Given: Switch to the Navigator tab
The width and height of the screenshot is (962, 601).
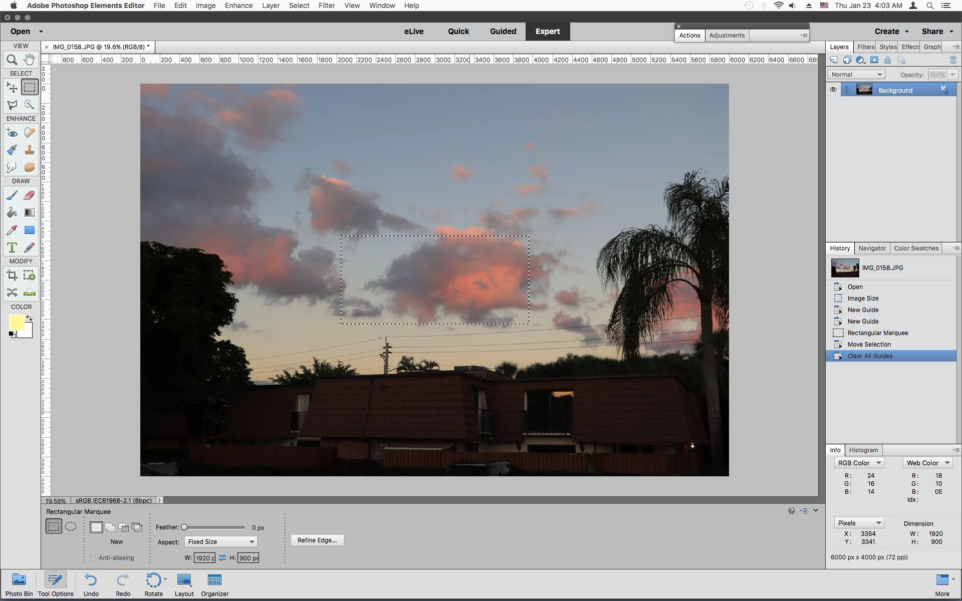Looking at the screenshot, I should 872,248.
